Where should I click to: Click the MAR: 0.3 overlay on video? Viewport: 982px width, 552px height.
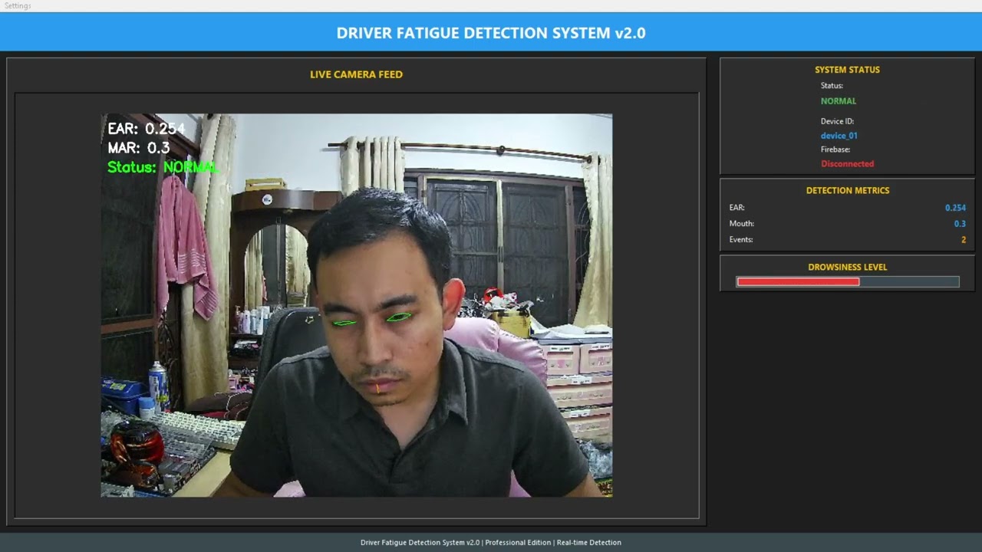tap(140, 148)
